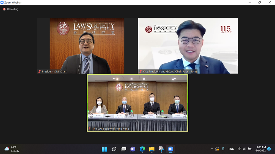Open taskbar Search magnifier
The image size is (275, 154).
(x=114, y=149)
